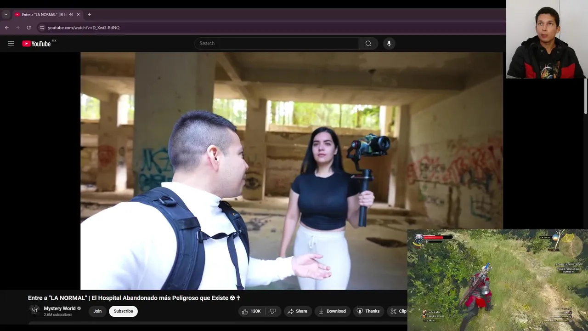The height and width of the screenshot is (331, 588).
Task: Go to YouTube home via logo
Action: coord(37,43)
